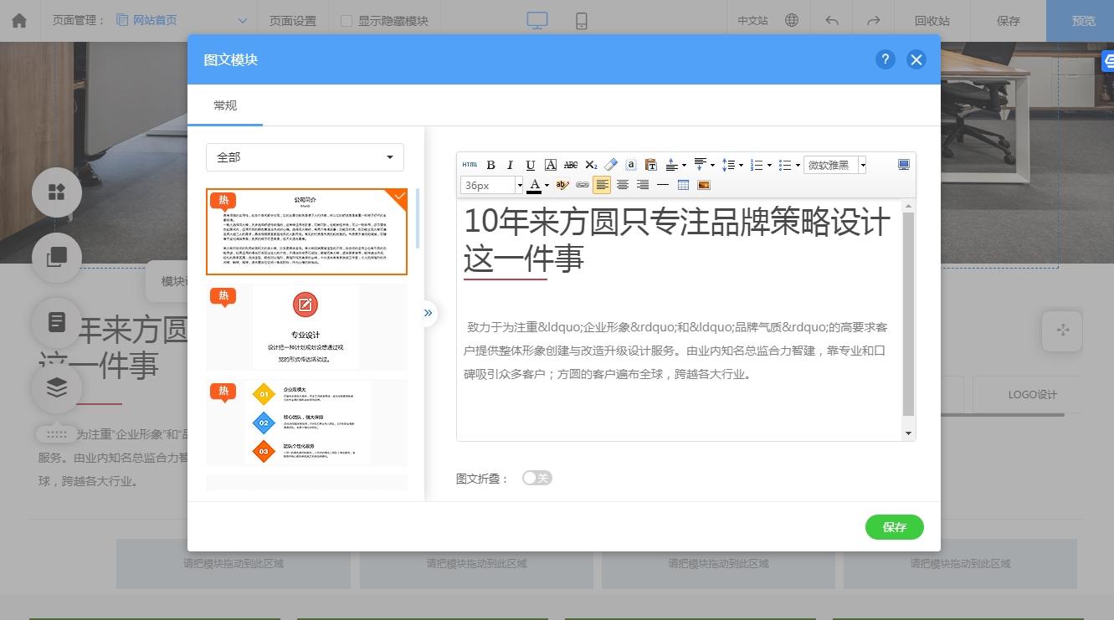
Task: Switch to mobile preview mode
Action: [581, 20]
